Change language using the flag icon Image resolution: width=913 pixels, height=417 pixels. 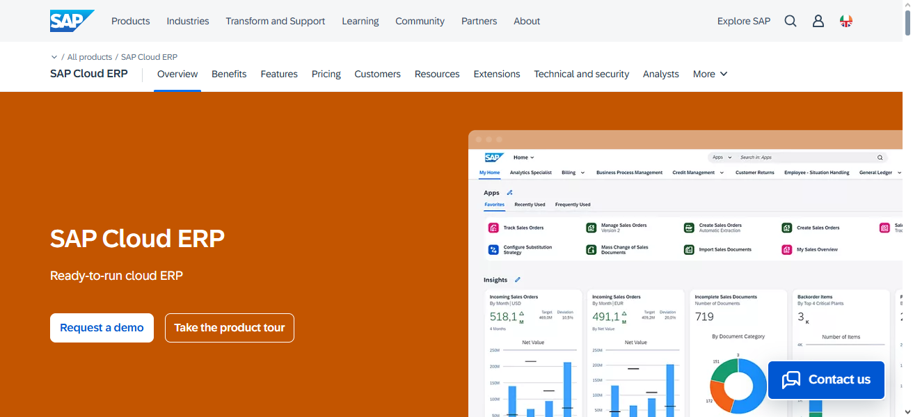click(846, 21)
